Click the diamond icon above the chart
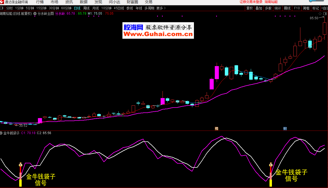The height and width of the screenshot is (188, 328). pos(320,13)
